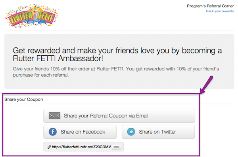Click the Facebook logo icon
Viewport: 238px width, 157px height.
(53, 132)
